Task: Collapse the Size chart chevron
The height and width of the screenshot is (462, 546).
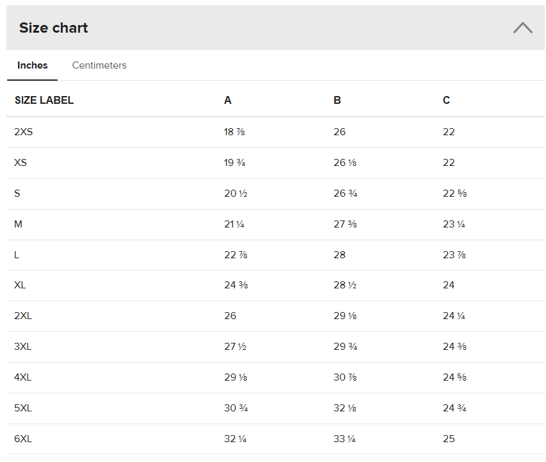Action: pos(522,28)
